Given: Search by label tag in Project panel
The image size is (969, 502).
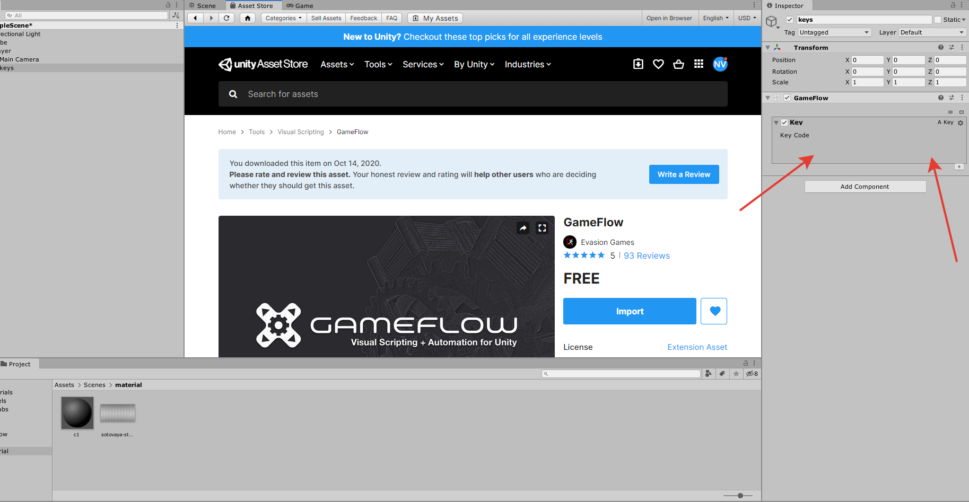Looking at the screenshot, I should pyautogui.click(x=722, y=374).
